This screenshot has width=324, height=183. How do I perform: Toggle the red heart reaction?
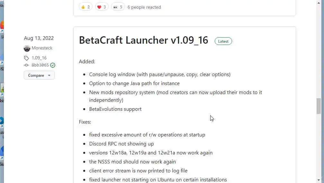[102, 7]
